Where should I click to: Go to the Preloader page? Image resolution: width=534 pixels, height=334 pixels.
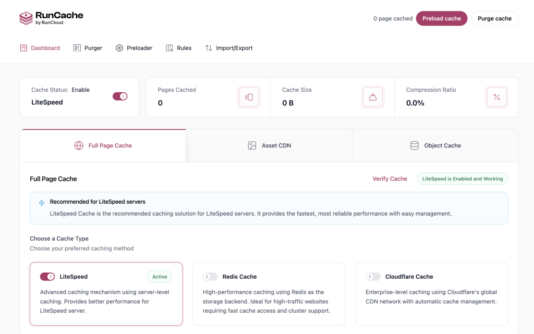click(x=134, y=48)
